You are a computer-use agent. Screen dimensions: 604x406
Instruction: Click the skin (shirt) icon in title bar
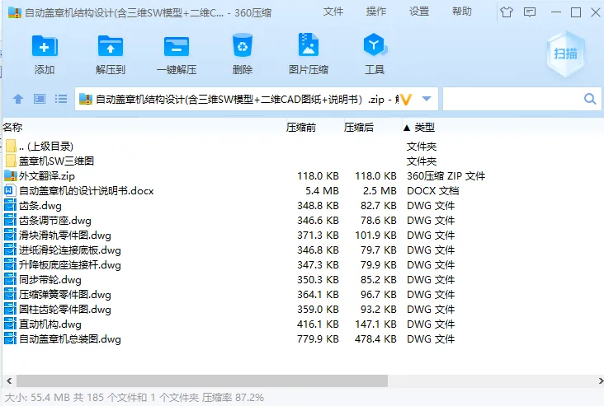507,12
